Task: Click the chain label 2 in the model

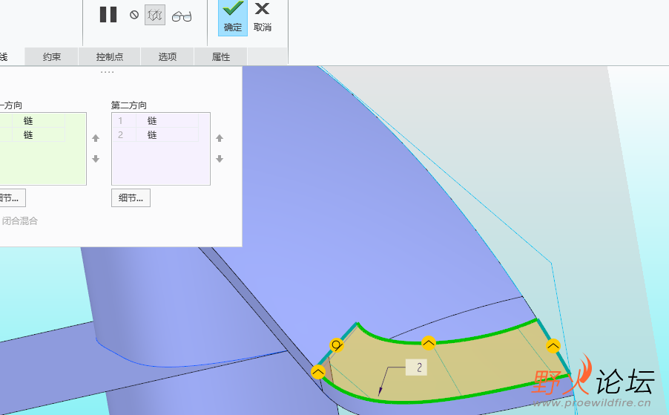Action: [416, 367]
